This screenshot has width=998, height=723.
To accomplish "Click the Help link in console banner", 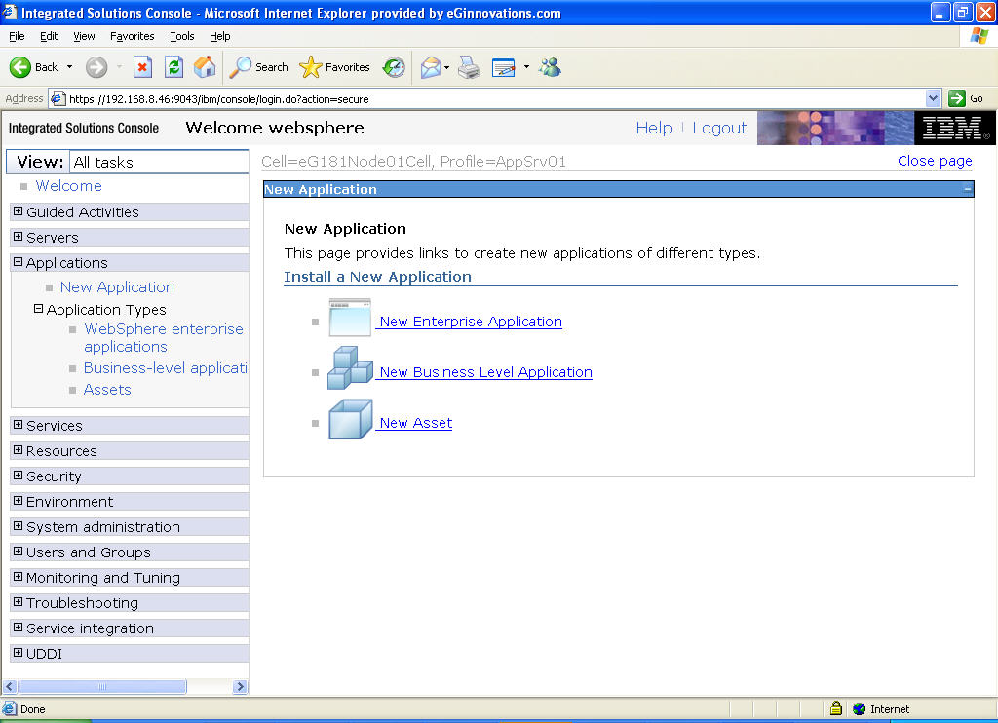I will click(x=654, y=128).
